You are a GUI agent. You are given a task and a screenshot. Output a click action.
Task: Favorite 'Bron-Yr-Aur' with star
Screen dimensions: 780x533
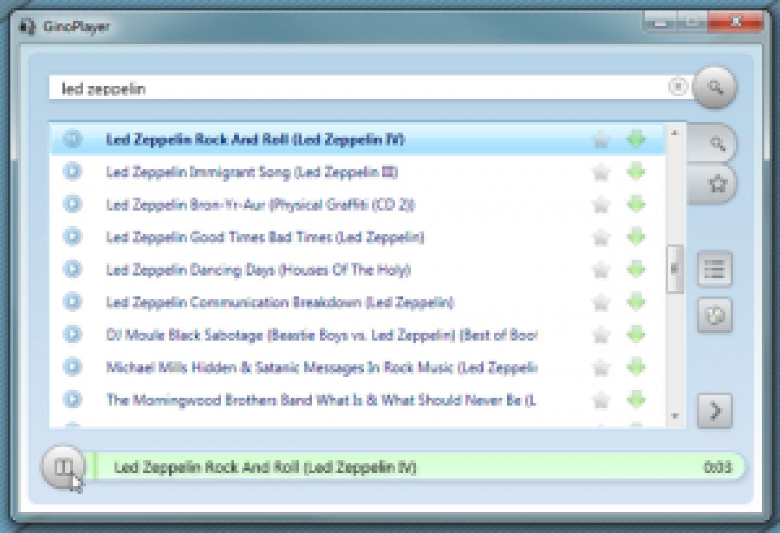[601, 205]
